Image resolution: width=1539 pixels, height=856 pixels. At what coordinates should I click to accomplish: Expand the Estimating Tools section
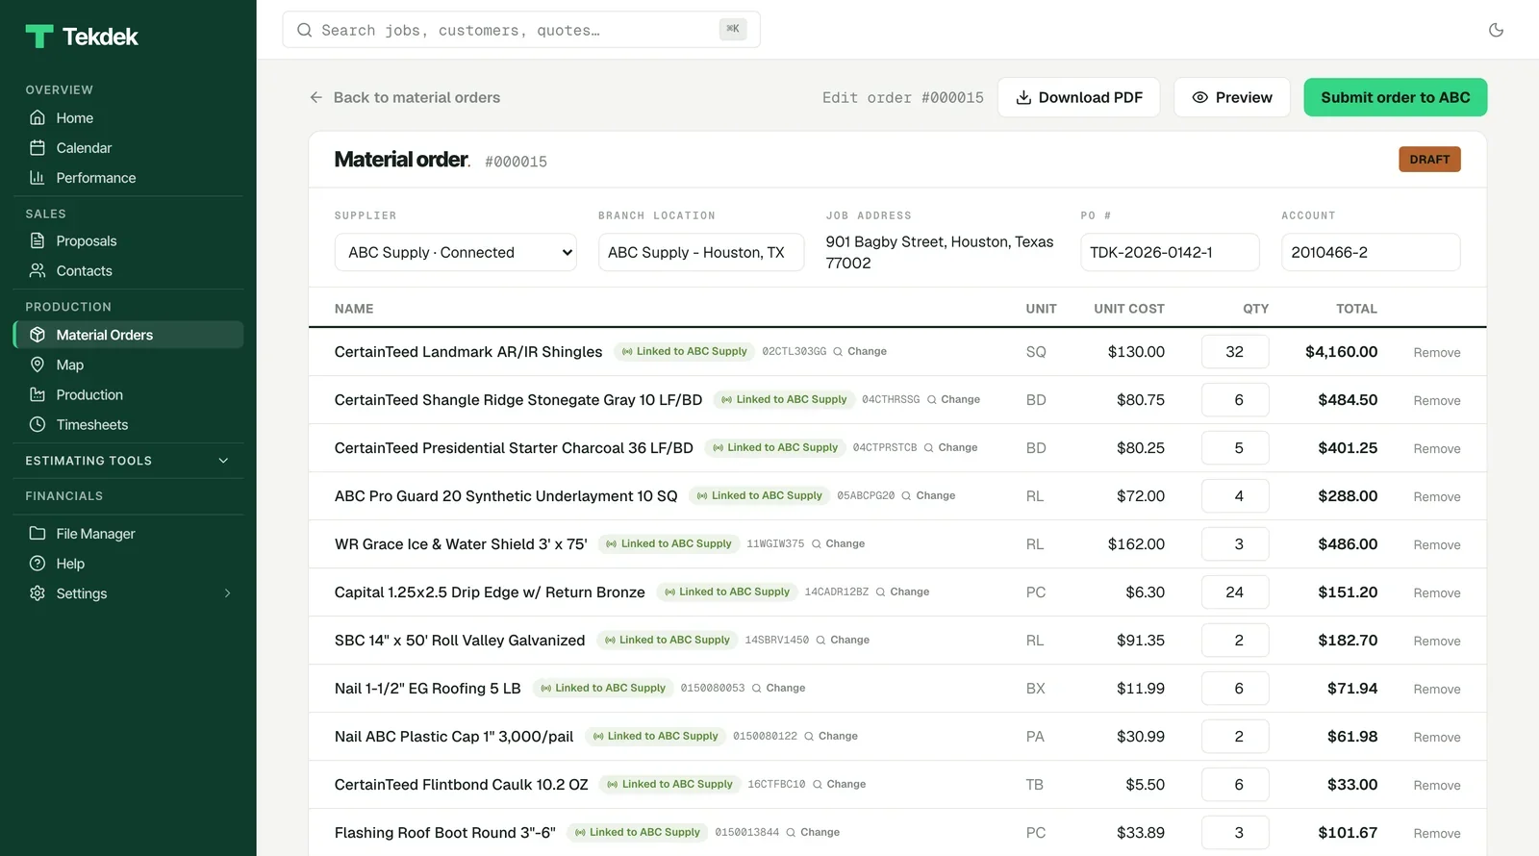(128, 461)
